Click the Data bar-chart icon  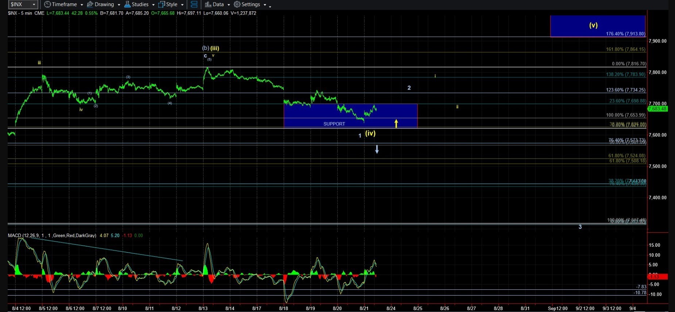[x=208, y=4]
